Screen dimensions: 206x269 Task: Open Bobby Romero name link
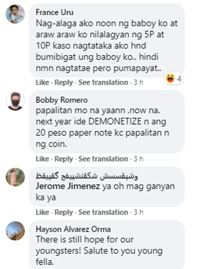coord(62,100)
